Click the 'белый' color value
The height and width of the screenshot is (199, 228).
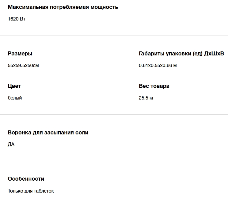coord(15,98)
